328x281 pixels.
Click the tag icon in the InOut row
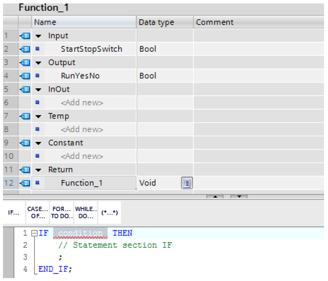[x=25, y=90]
